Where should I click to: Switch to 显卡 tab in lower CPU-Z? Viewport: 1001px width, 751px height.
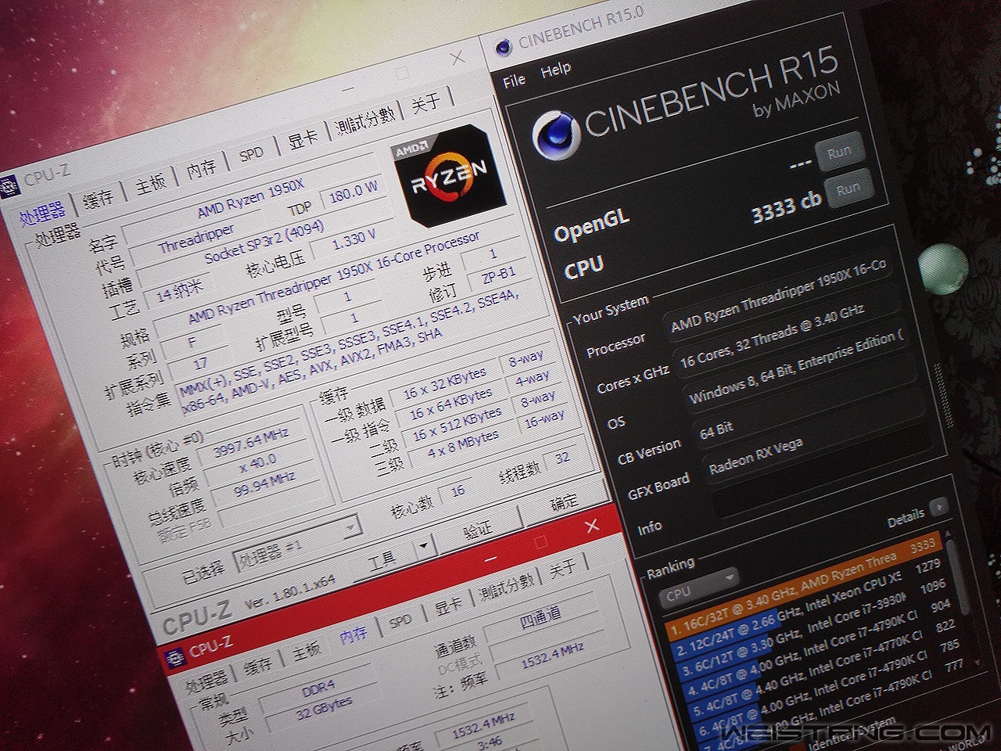(x=447, y=605)
